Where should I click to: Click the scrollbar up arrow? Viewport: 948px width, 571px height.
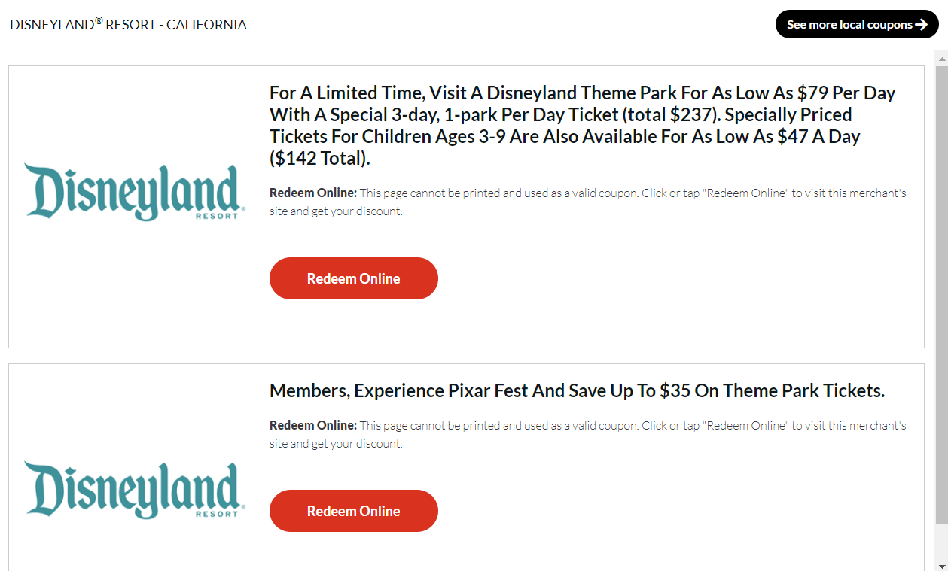(x=941, y=58)
